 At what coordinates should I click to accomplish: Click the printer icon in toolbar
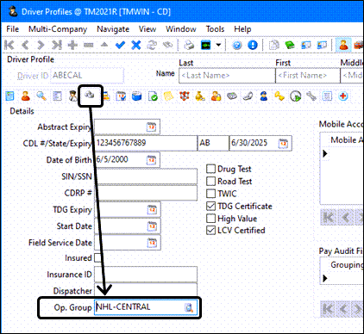click(189, 45)
